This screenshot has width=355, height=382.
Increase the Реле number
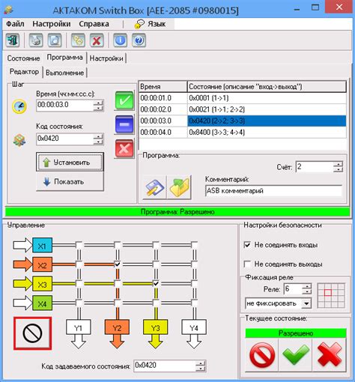tap(307, 287)
